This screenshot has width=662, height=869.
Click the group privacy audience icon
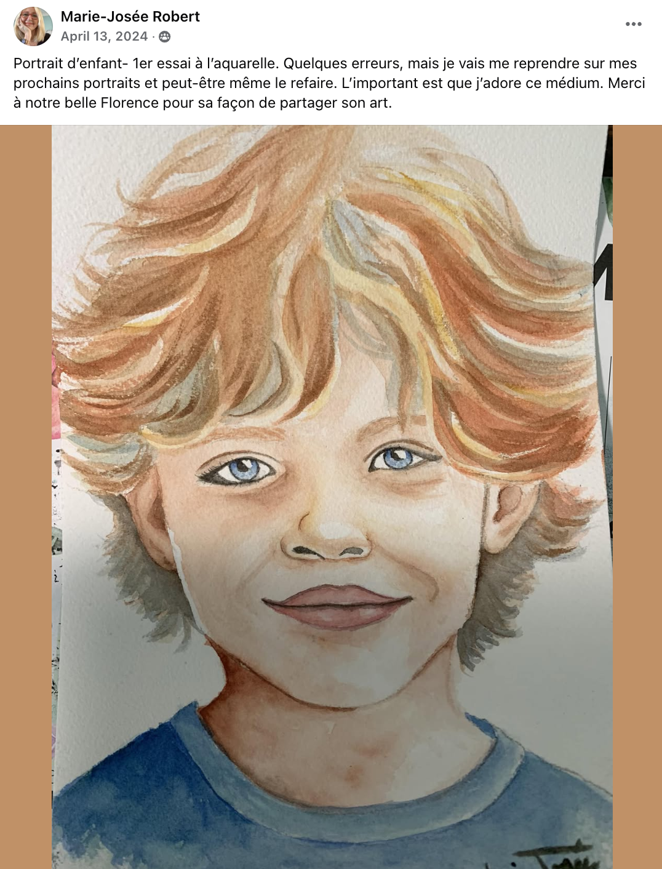(x=165, y=37)
